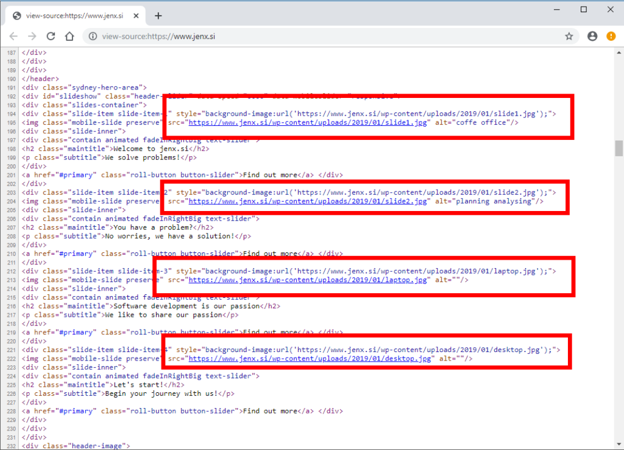Click the header-image div line
Image resolution: width=624 pixels, height=450 pixels.
coord(76,446)
